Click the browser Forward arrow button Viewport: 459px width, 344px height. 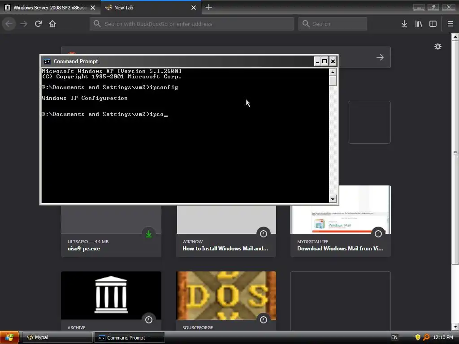pos(24,24)
